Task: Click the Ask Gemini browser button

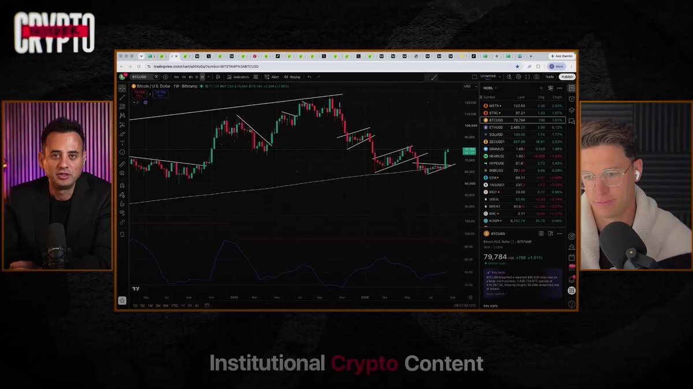Action: click(x=561, y=56)
